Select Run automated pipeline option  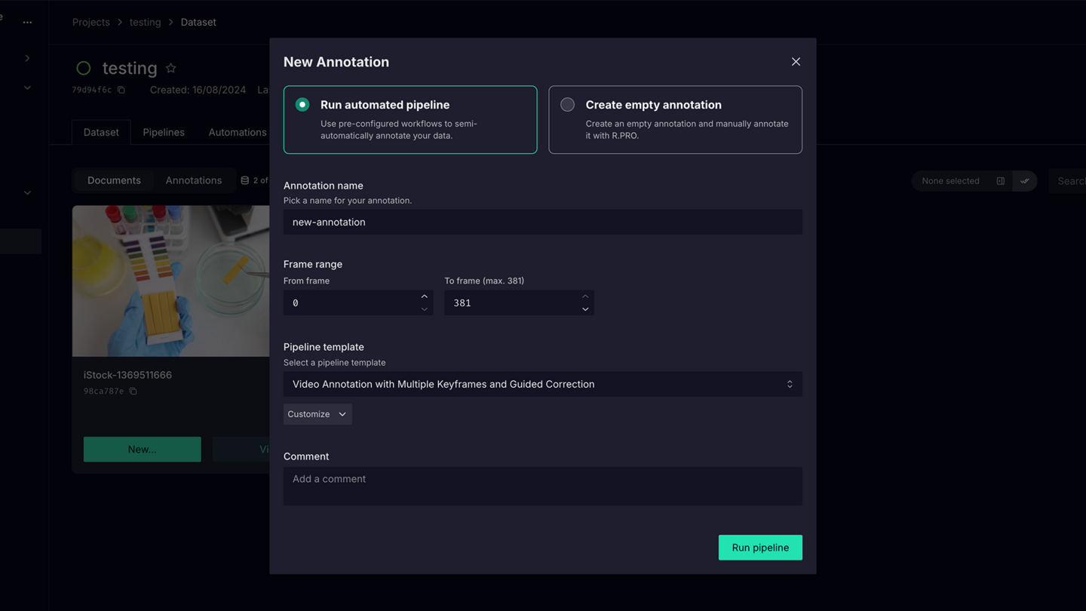point(302,105)
